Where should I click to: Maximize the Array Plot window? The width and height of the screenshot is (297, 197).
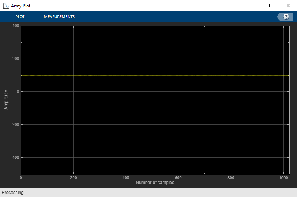[271, 6]
